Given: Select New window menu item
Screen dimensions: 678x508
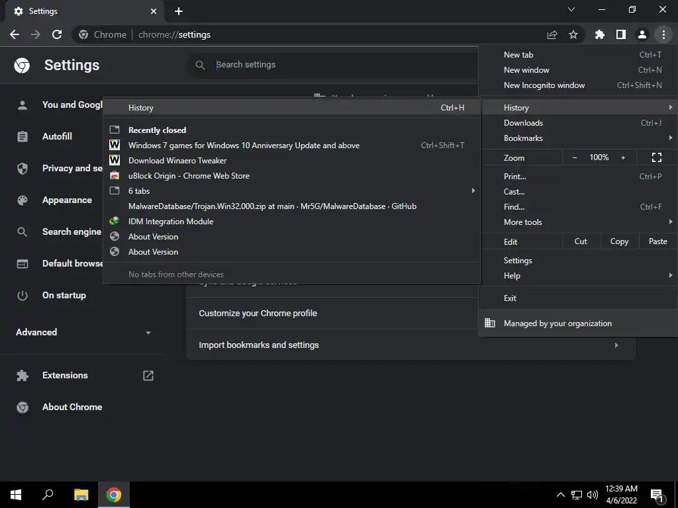Looking at the screenshot, I should click(578, 70).
